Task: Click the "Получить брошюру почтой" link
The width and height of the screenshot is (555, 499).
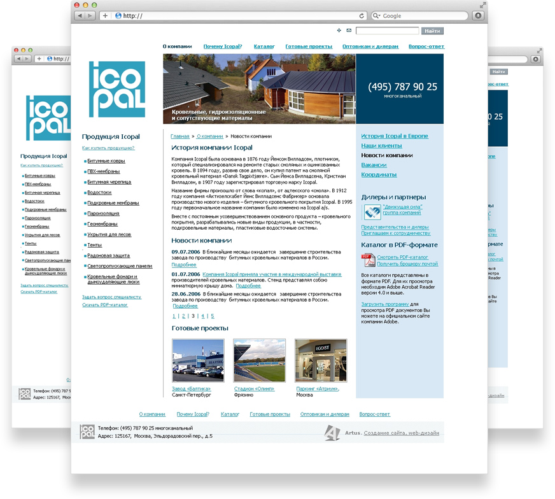Action: 407,264
